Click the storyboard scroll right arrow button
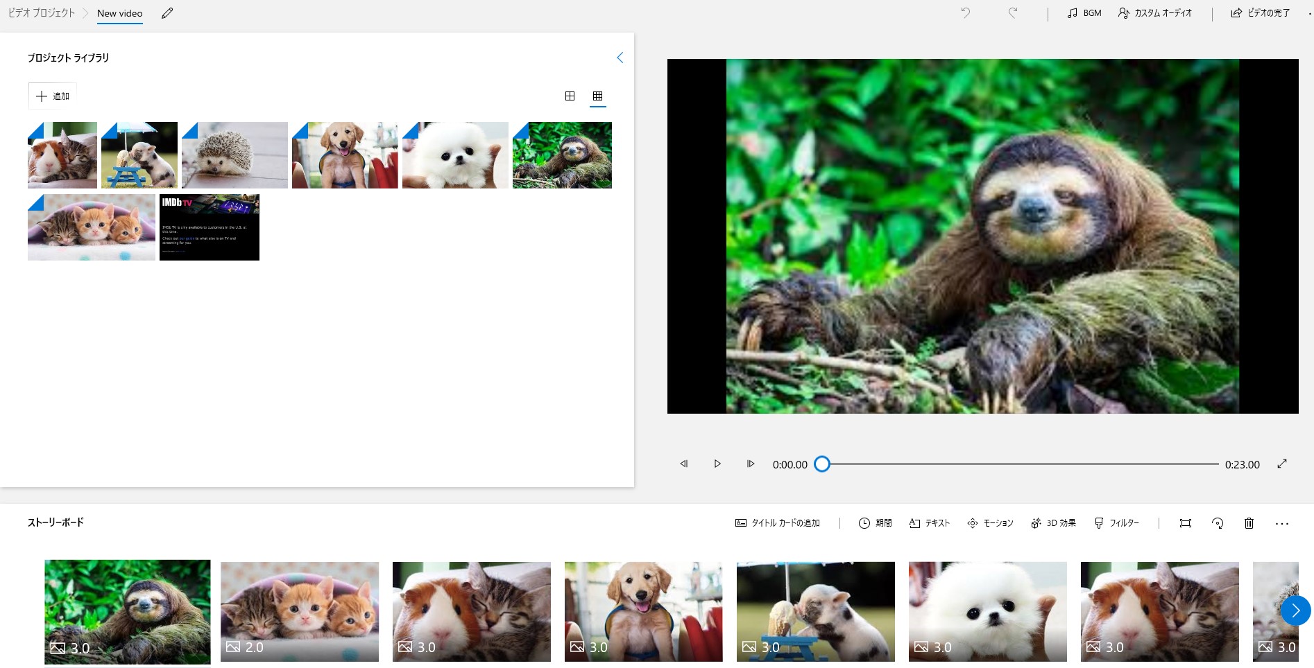1314x668 pixels. [1295, 610]
